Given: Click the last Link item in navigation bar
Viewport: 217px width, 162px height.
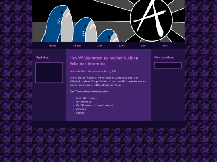Looking at the screenshot, I should point(166,46).
